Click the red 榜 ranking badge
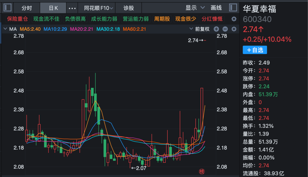 (x=202, y=171)
